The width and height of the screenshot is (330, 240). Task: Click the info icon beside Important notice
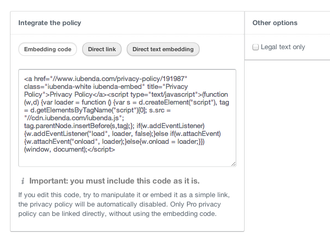pyautogui.click(x=23, y=181)
